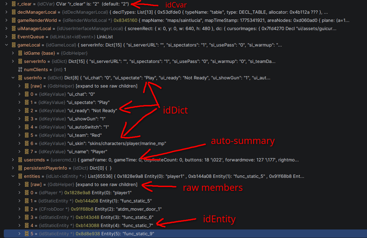Click the uiManagerLocal object icon

pos(14,28)
